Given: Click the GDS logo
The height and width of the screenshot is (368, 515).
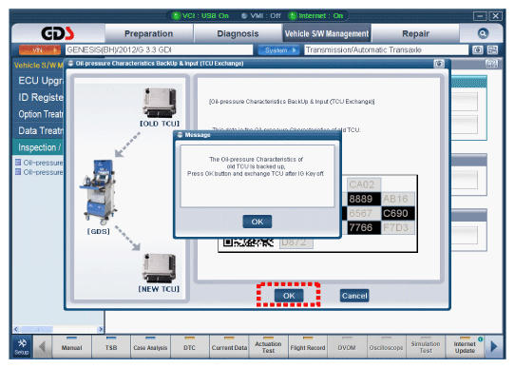Looking at the screenshot, I should 58,33.
